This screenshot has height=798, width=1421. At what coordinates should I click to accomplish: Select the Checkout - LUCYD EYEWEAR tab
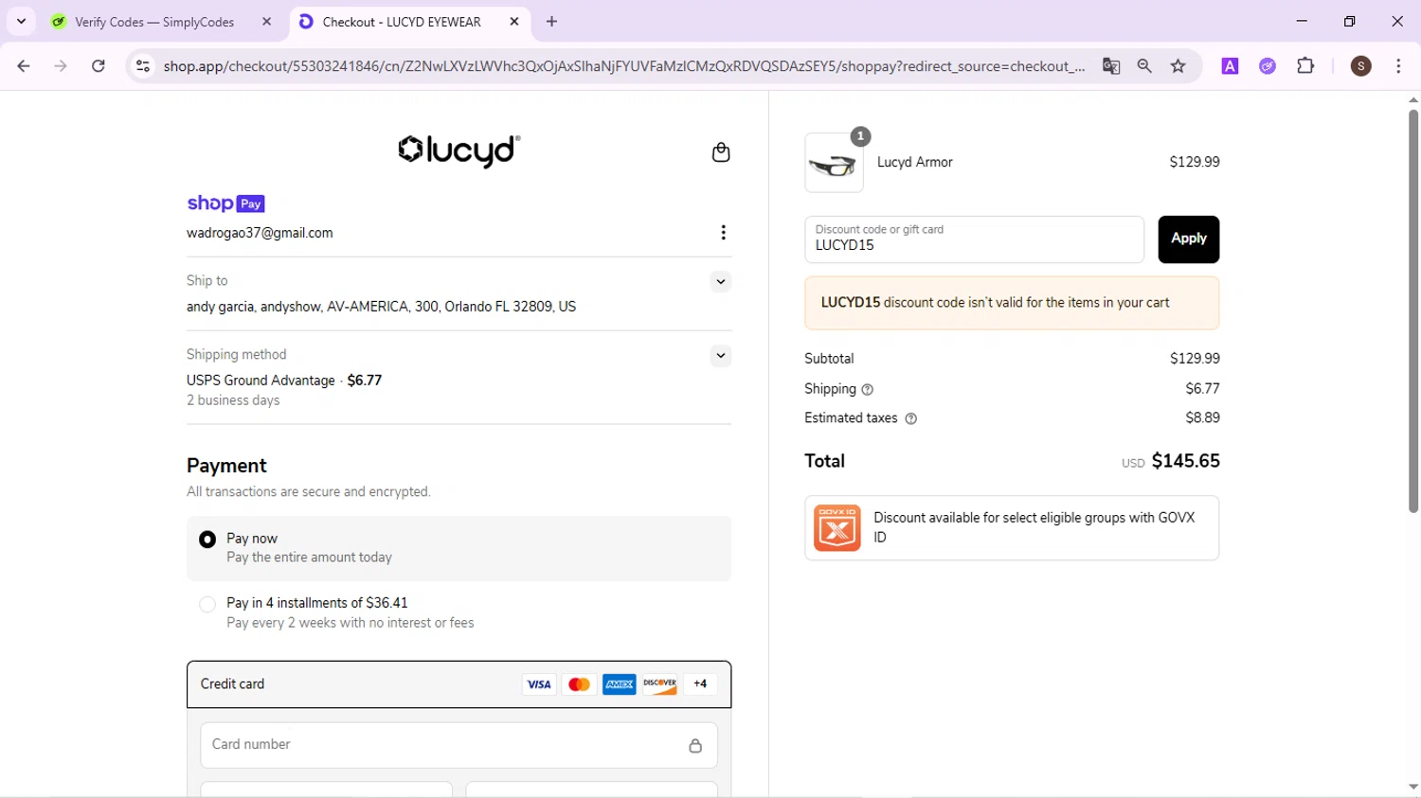401,22
